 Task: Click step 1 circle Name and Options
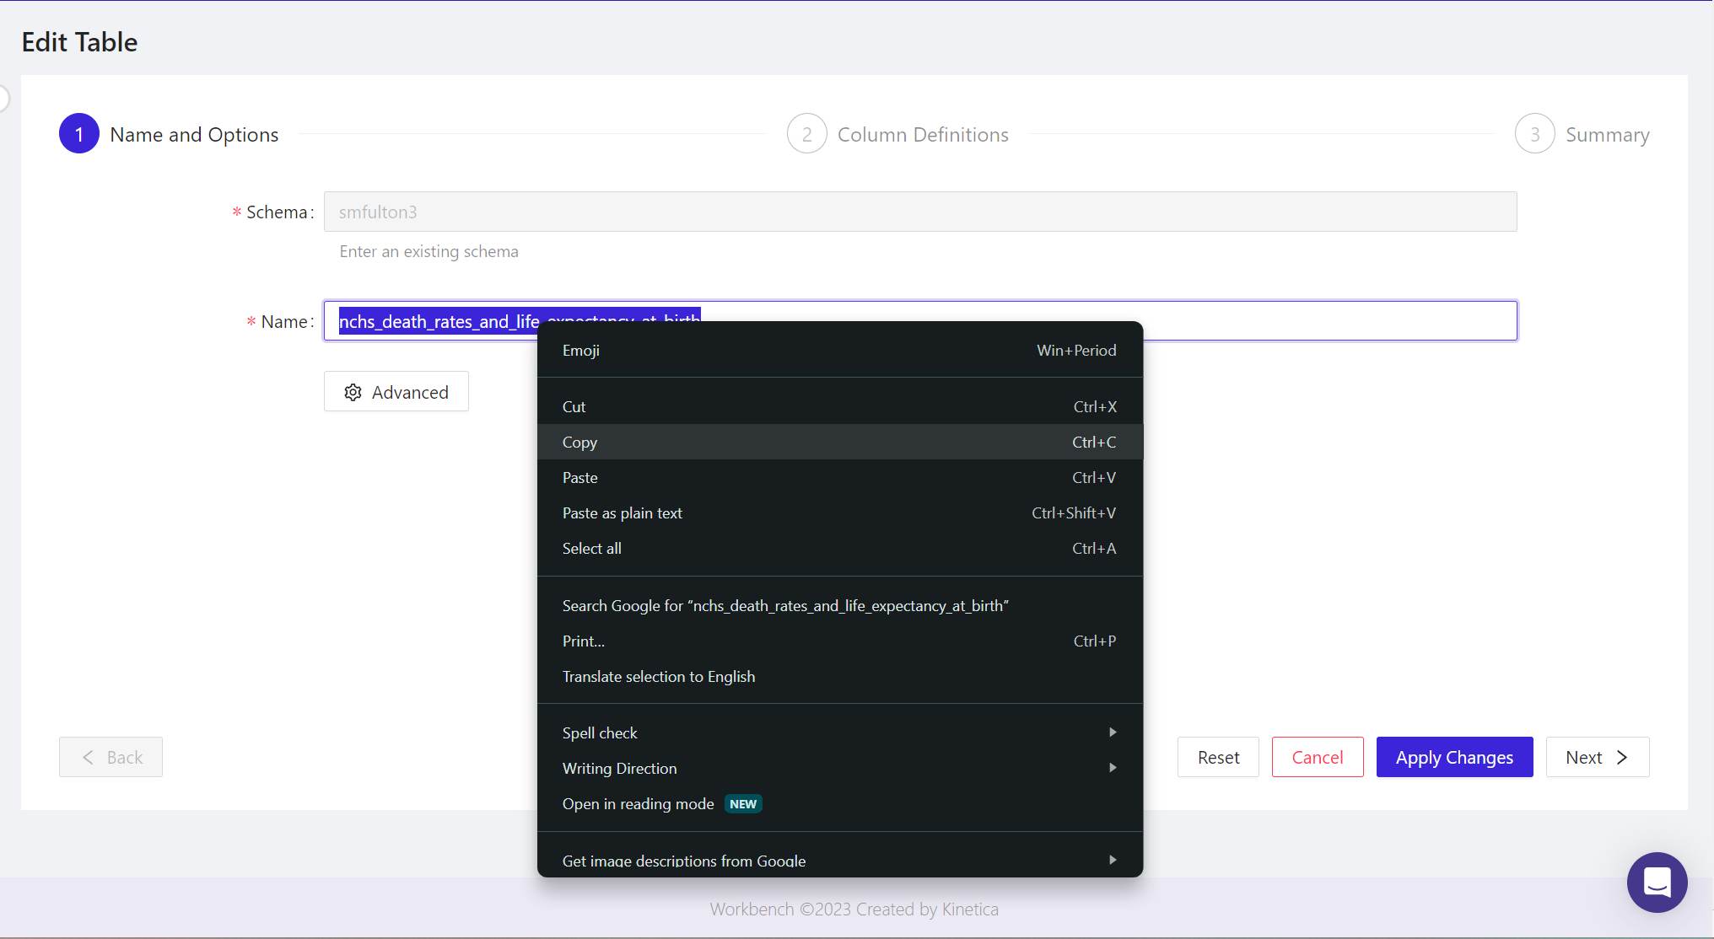point(79,134)
